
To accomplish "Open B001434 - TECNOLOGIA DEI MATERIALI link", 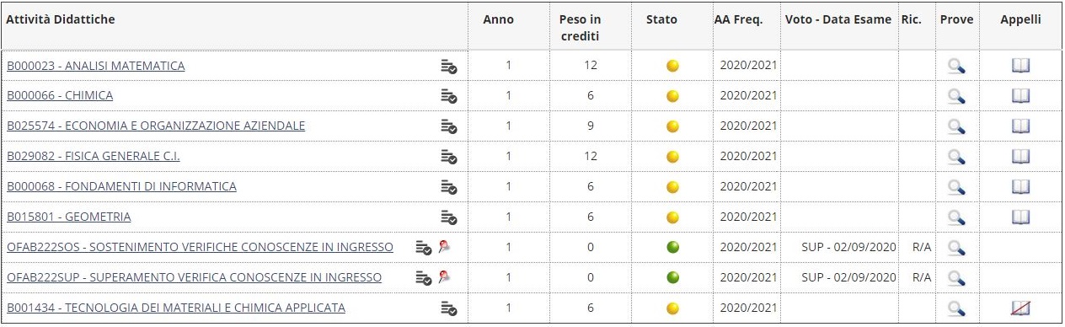I will [176, 308].
